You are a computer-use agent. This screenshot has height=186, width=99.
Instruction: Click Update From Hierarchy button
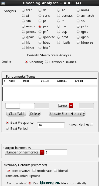point(67,114)
